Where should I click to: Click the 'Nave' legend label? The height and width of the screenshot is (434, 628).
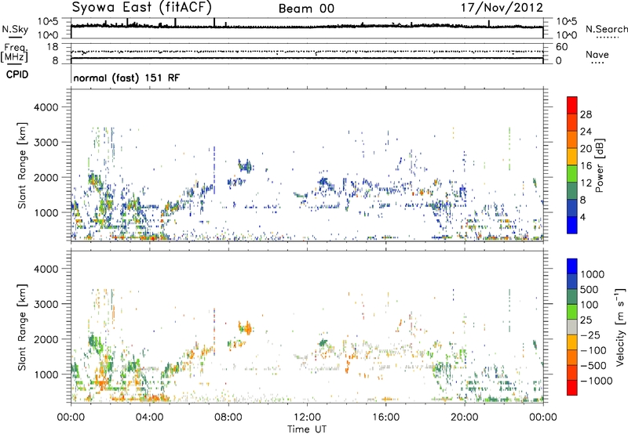(x=597, y=55)
